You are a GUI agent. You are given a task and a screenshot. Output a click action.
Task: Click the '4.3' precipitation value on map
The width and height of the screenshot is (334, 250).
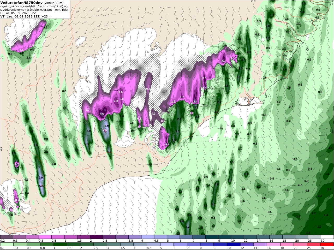(87, 144)
